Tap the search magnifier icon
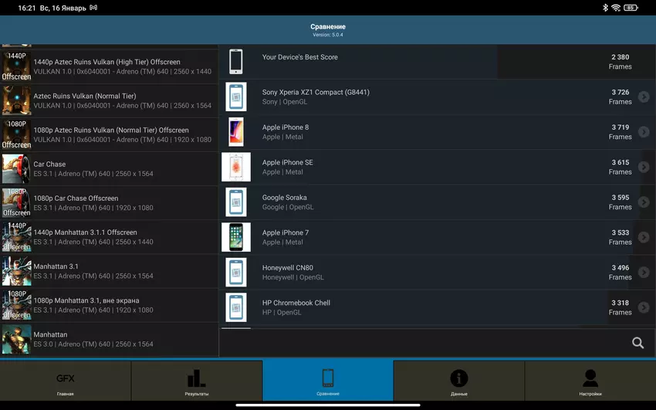This screenshot has height=410, width=656. click(637, 343)
